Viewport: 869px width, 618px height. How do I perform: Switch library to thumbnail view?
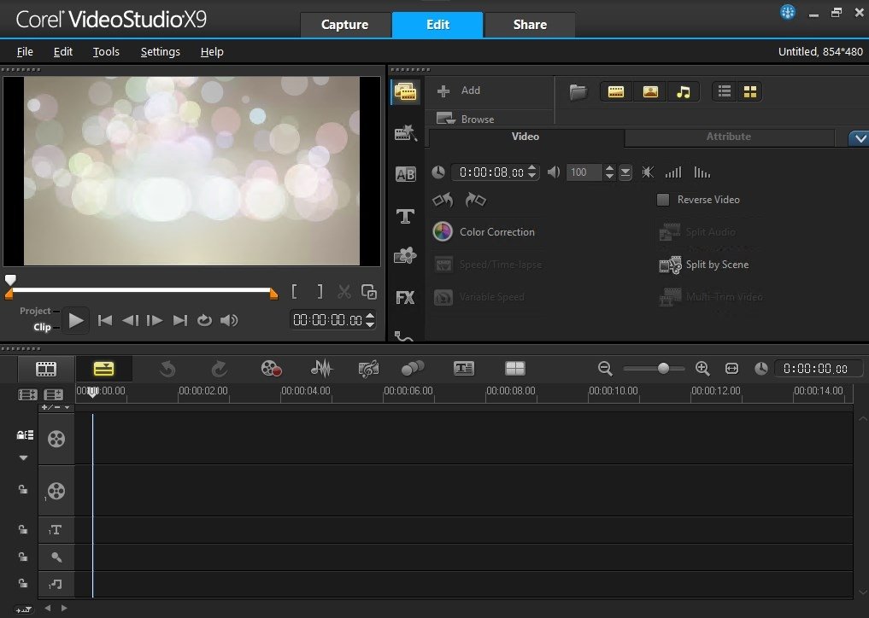pos(750,92)
